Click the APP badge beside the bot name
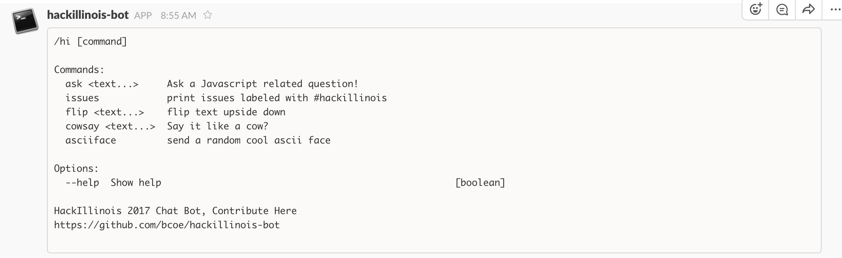Screen dimensions: 842x258 [143, 15]
